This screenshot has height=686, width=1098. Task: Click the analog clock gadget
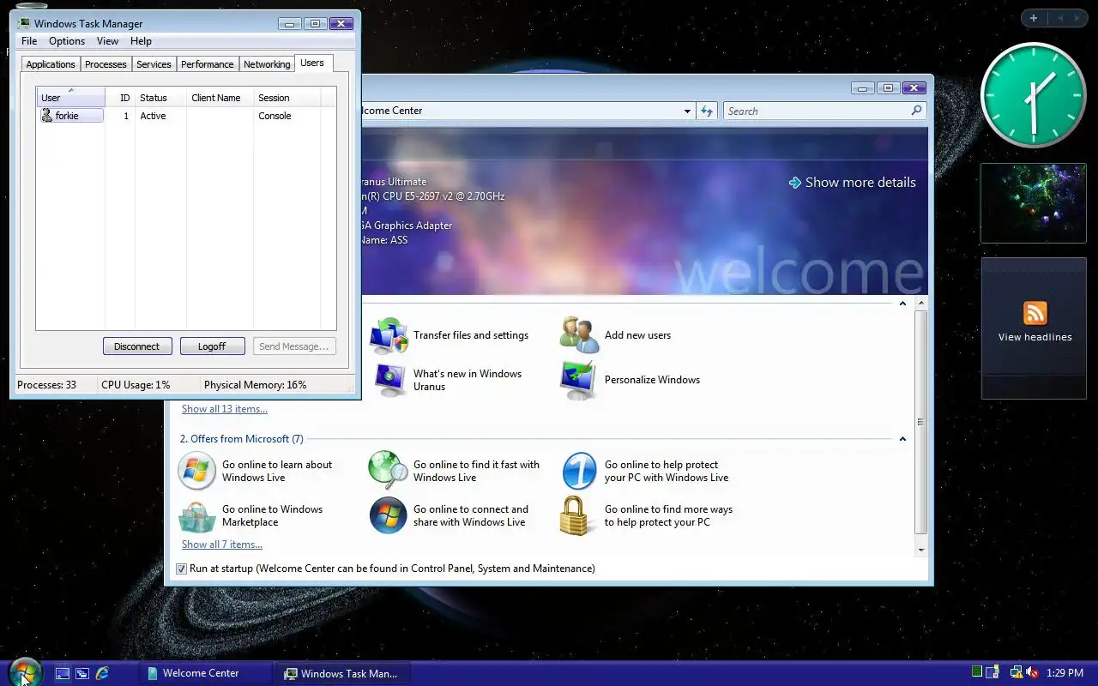click(1034, 95)
